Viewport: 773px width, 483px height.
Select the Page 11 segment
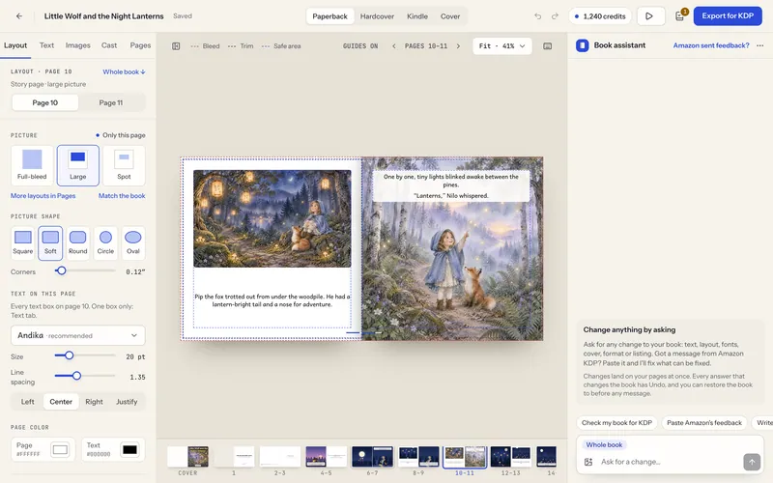click(111, 102)
